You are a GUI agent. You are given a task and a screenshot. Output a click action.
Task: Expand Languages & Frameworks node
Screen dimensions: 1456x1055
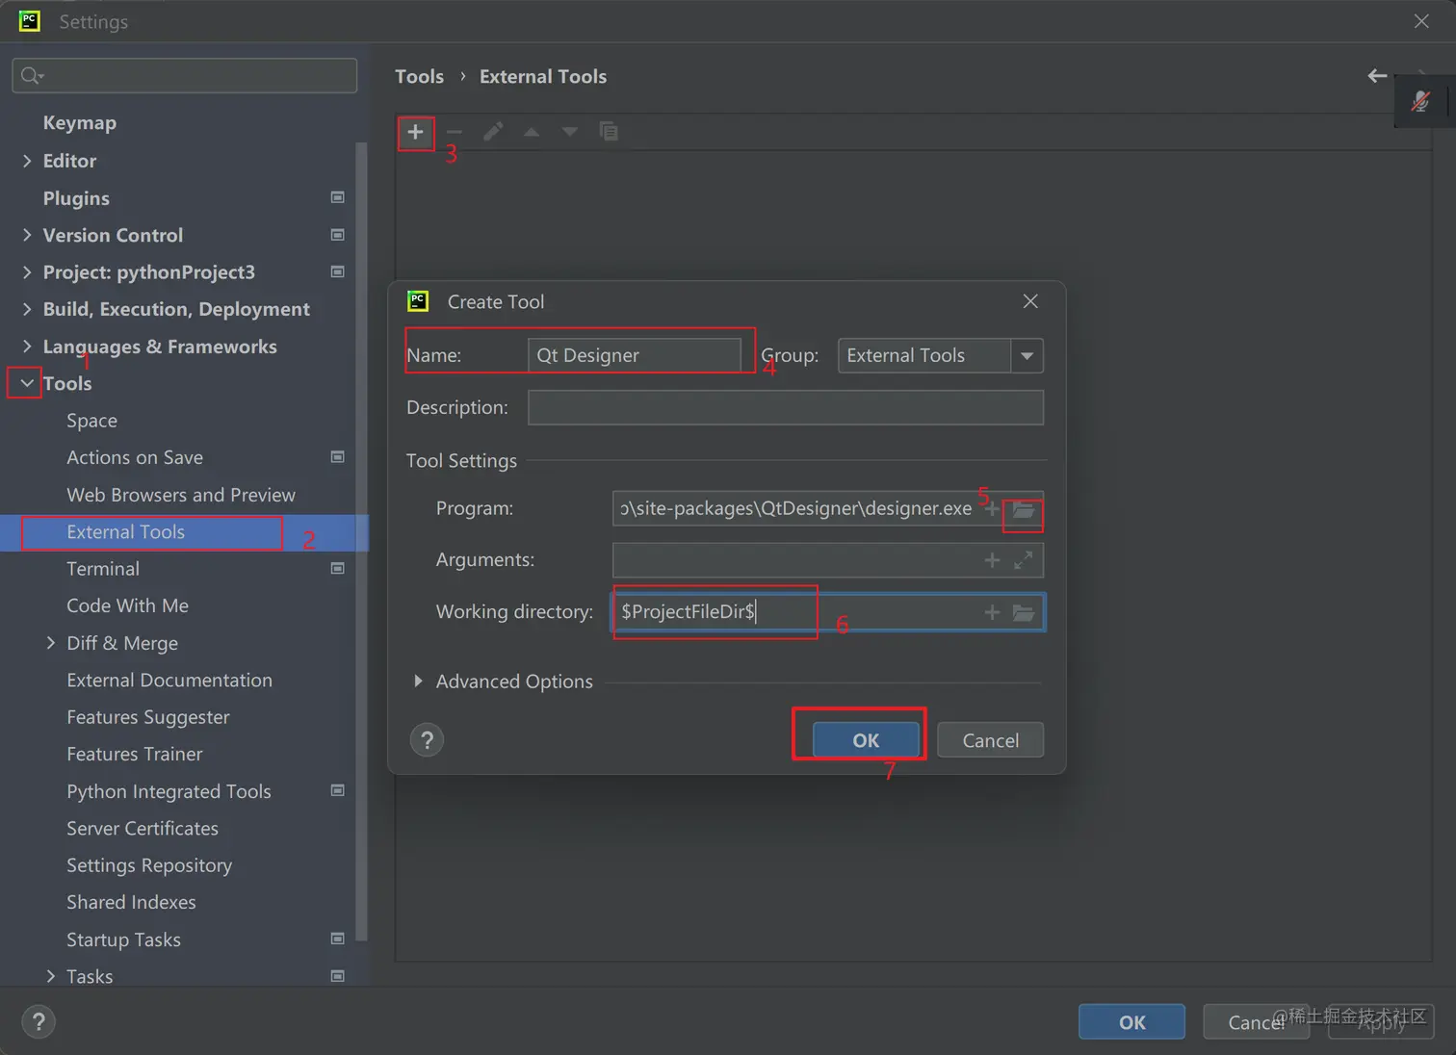click(x=27, y=347)
